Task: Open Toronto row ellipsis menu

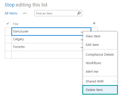Action: [x=82, y=47]
